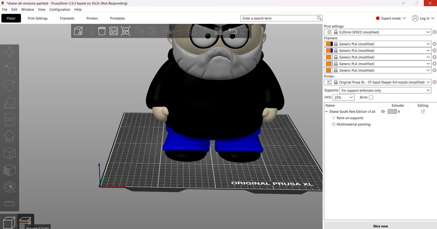Select the Place on face tool
437x229 pixels.
coord(9,103)
